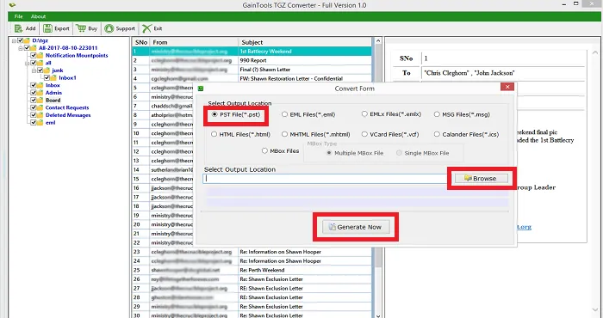Screen dimensions: 603x318
Task: Choose MSG Files(*.msg) format
Action: [437, 114]
